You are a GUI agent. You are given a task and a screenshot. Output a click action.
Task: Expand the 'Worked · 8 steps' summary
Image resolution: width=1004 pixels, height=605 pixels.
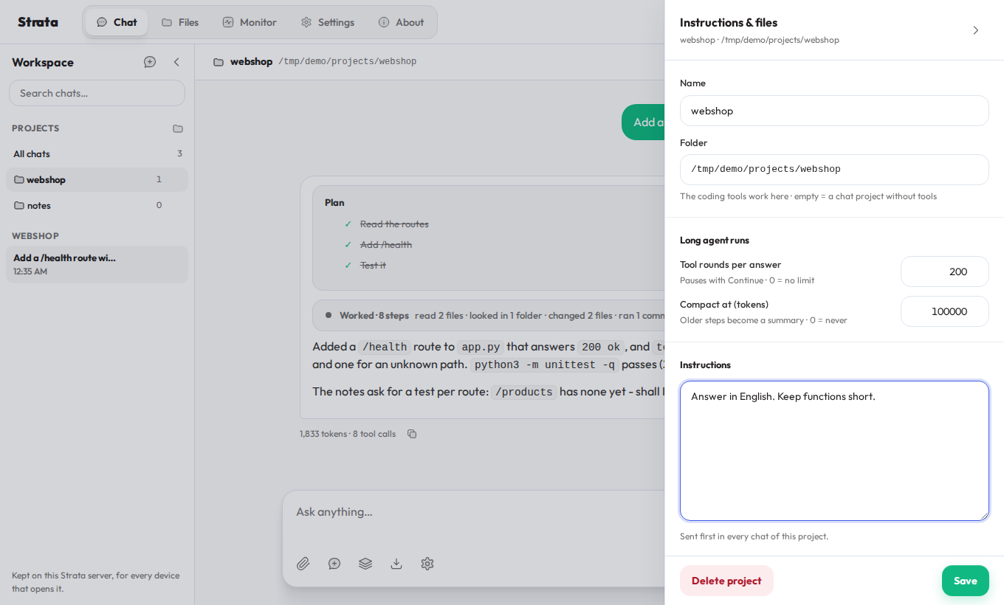488,315
